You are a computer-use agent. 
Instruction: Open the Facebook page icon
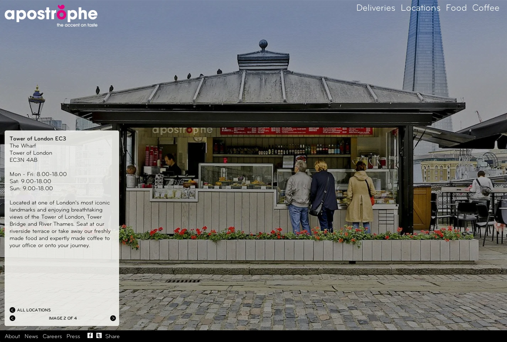90,335
